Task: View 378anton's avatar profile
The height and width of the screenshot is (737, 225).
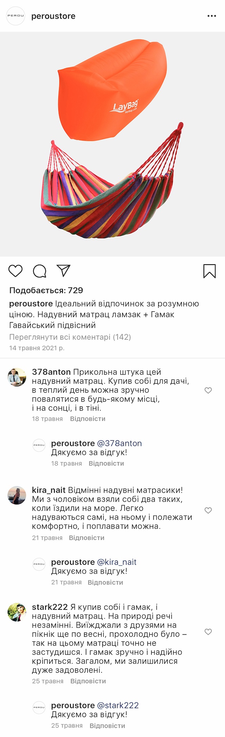Action: pos(17,377)
